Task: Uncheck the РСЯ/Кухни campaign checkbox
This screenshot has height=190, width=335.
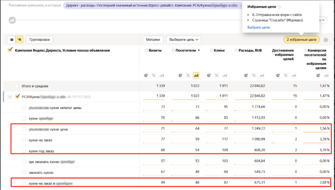Action: (17, 96)
